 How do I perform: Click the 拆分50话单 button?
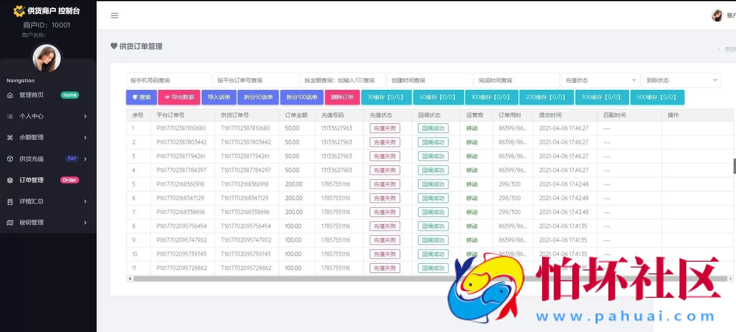pos(258,97)
